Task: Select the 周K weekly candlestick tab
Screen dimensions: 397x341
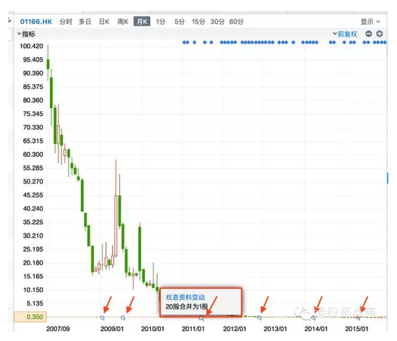Action: pos(123,22)
